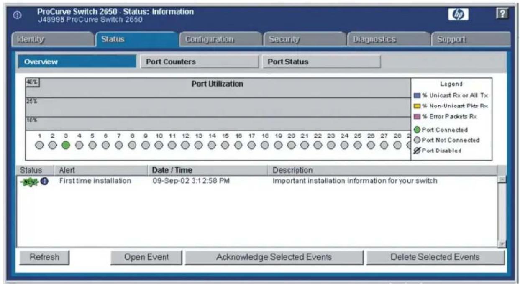
Task: Click the Refresh button
Action: pyautogui.click(x=44, y=257)
